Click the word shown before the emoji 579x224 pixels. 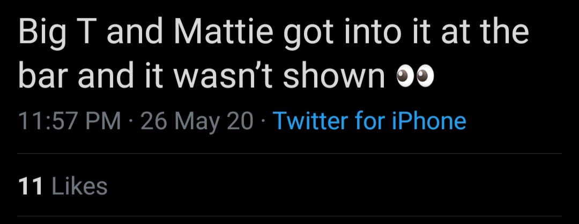334,75
